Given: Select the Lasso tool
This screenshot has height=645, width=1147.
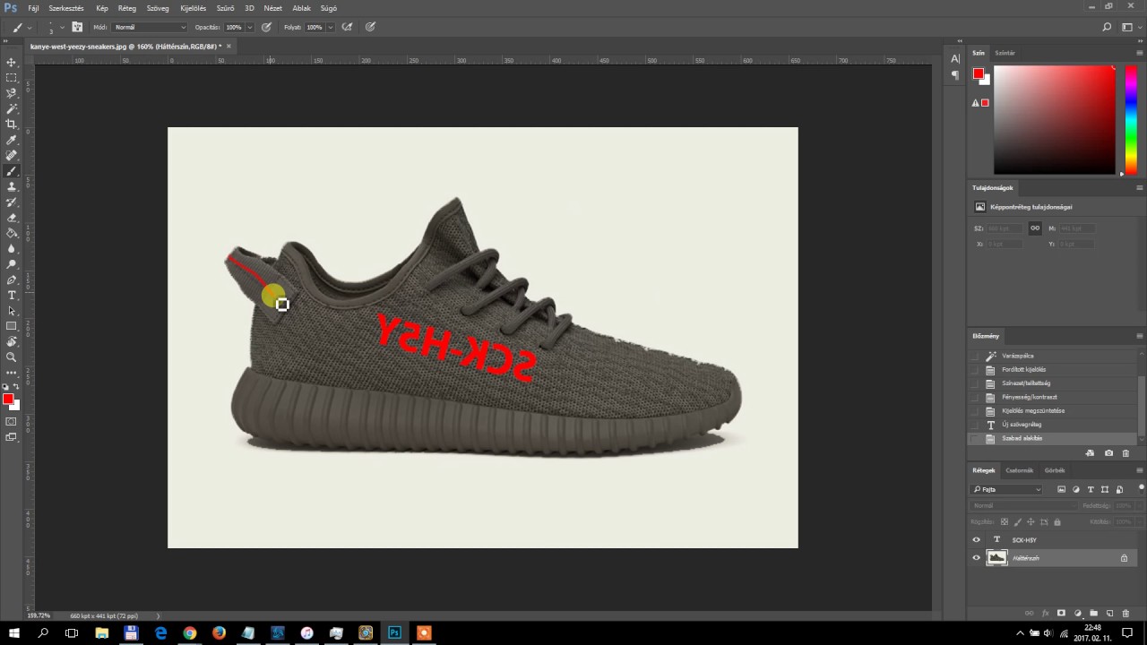Looking at the screenshot, I should (x=12, y=93).
